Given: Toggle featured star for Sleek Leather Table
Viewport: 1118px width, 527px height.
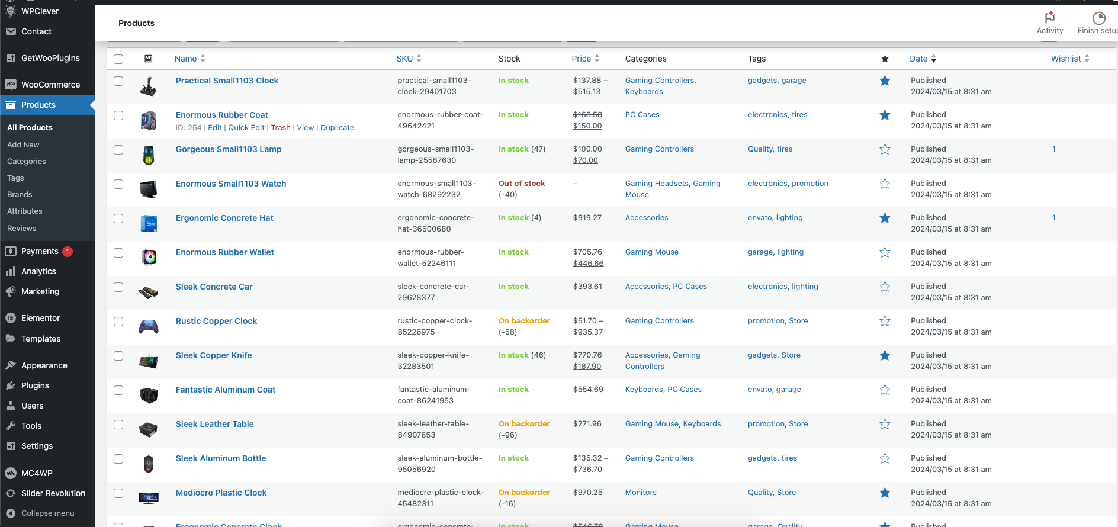Looking at the screenshot, I should click(885, 424).
